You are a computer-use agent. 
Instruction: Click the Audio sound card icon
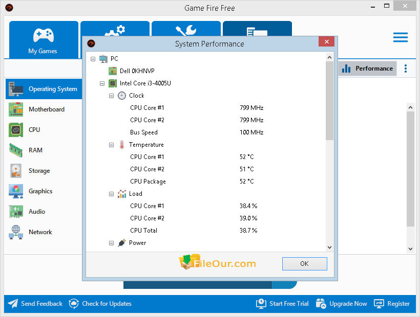point(16,212)
